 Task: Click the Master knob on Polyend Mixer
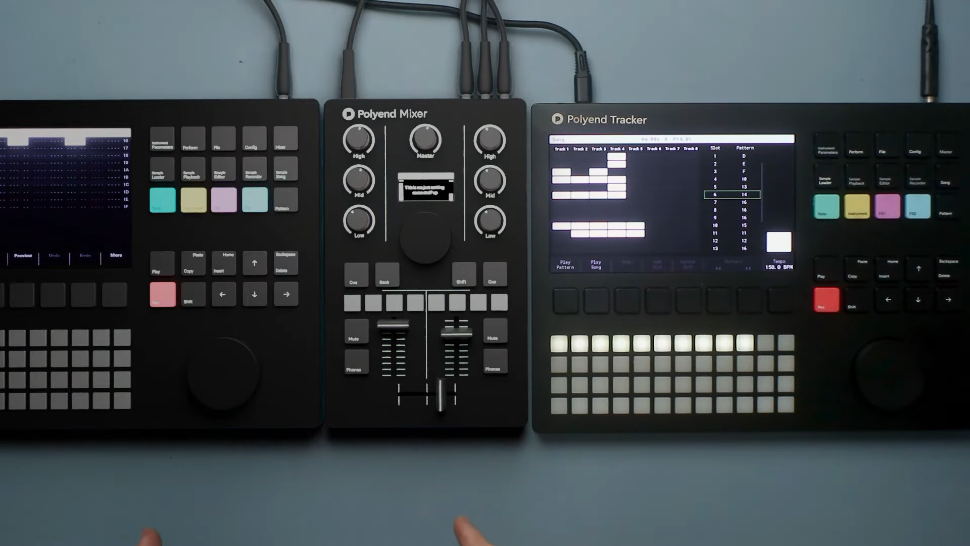point(425,139)
